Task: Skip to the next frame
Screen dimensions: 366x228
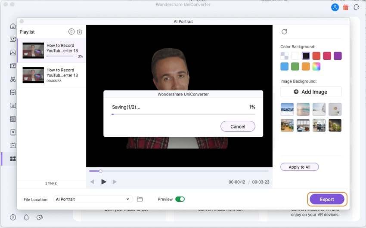Action: pos(114,182)
